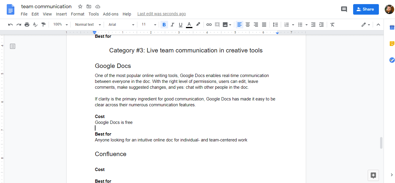This screenshot has height=183, width=395.
Task: Set justified text alignment
Action: point(264,25)
